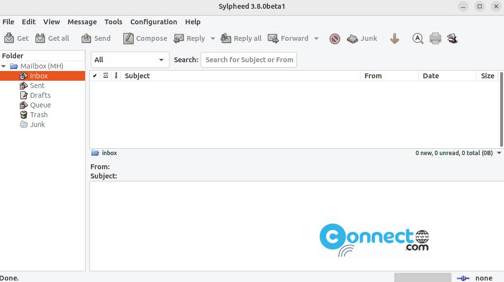Open the Configuration menu
This screenshot has height=282, width=504.
tap(154, 22)
